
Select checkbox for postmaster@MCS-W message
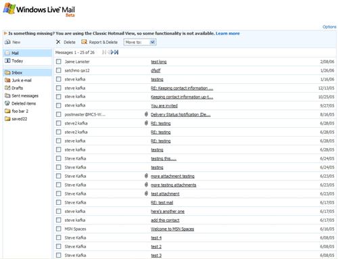click(x=59, y=114)
